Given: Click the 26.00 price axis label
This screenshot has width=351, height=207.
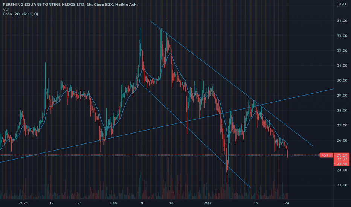Looking at the screenshot, I should [x=342, y=140].
